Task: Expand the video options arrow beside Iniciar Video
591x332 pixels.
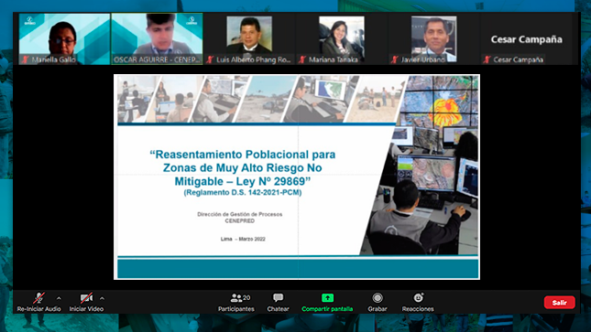Action: [x=102, y=298]
